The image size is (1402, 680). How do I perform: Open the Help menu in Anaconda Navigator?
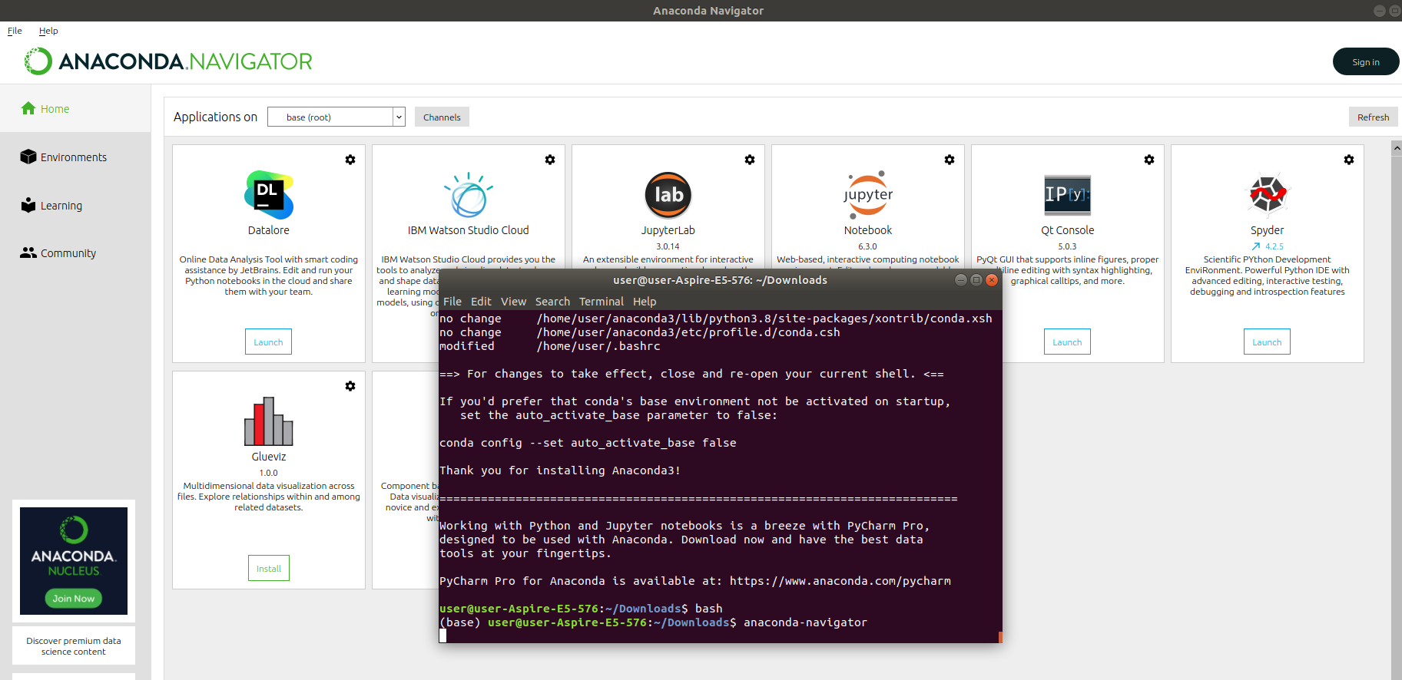point(48,31)
